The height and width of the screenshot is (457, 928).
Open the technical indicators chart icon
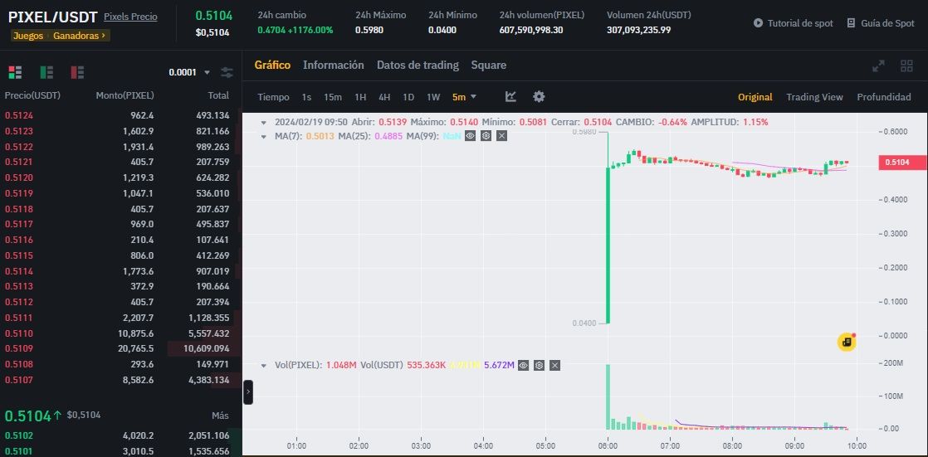point(510,96)
